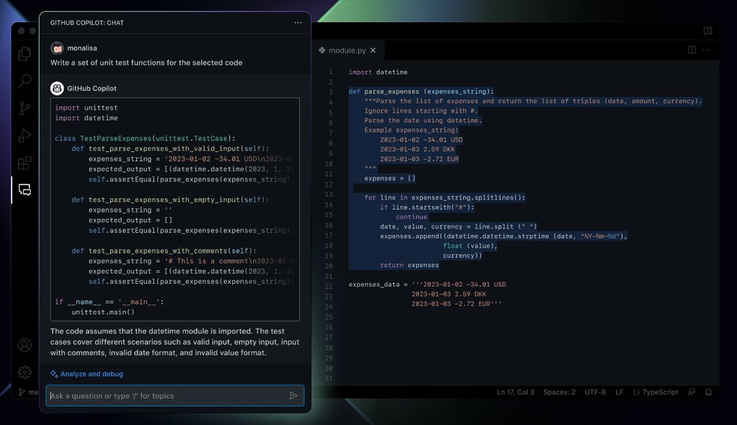Change indentation via Spaces: 2
The height and width of the screenshot is (425, 737).
560,392
